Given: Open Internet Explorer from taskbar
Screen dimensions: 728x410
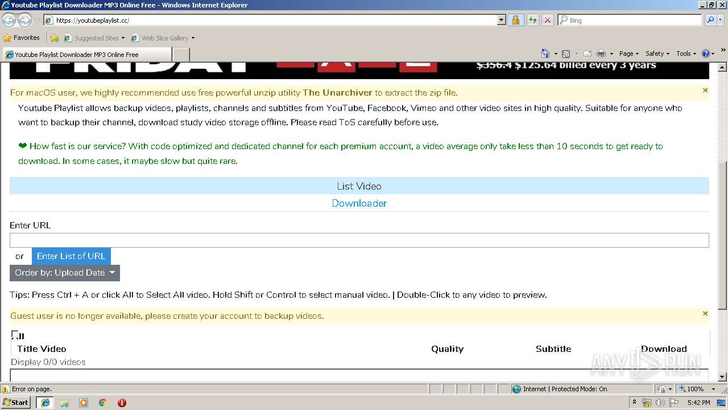Looking at the screenshot, I should pos(45,403).
